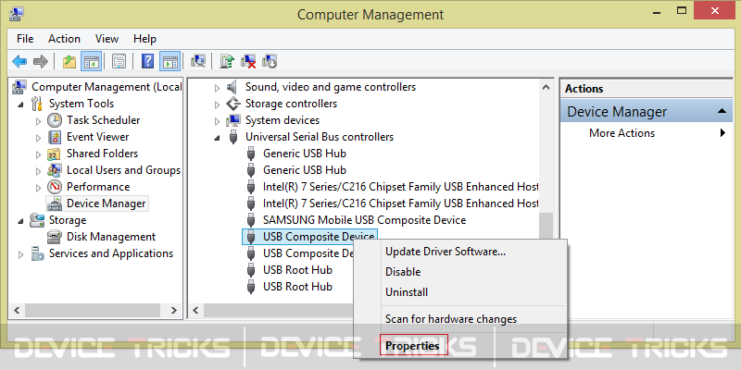Screen dimensions: 741x370
Task: Toggle the Show/Hide Action Pane toolbar button
Action: tap(170, 61)
